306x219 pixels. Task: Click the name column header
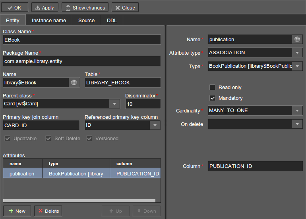click(23, 164)
